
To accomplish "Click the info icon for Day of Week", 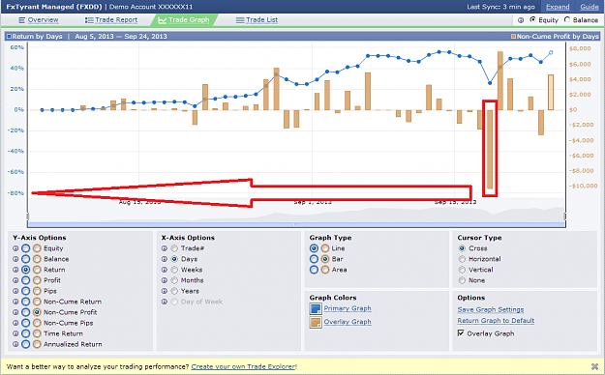I will pos(165,302).
